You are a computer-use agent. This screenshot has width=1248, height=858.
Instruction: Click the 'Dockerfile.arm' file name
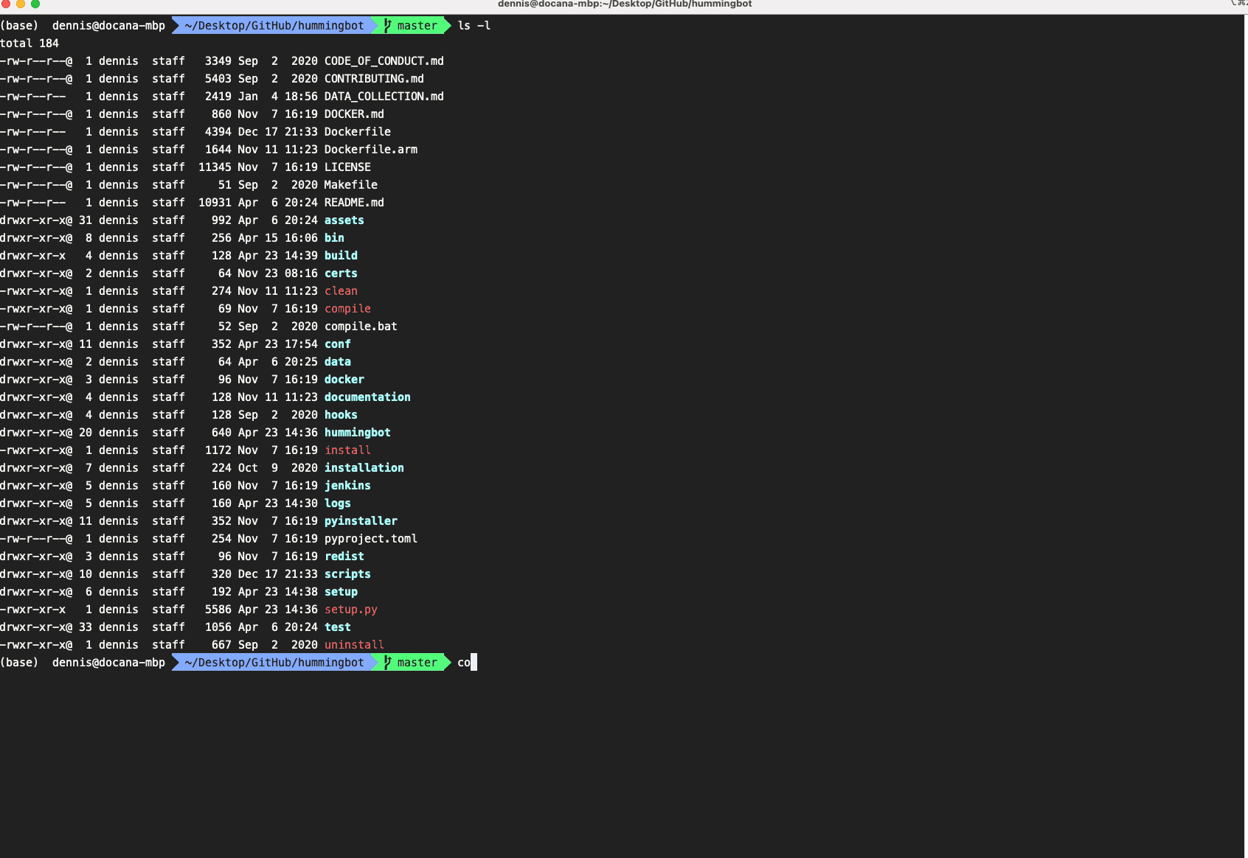(x=370, y=150)
